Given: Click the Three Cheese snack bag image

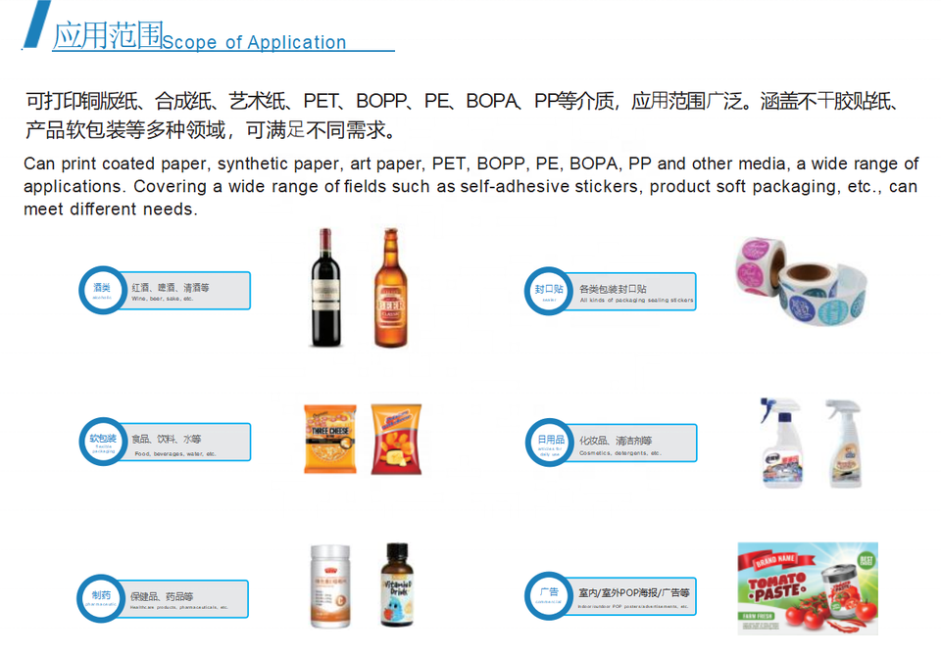Looking at the screenshot, I should point(330,440).
